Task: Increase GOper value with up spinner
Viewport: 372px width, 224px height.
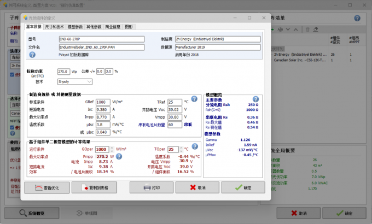Action: 112,148
